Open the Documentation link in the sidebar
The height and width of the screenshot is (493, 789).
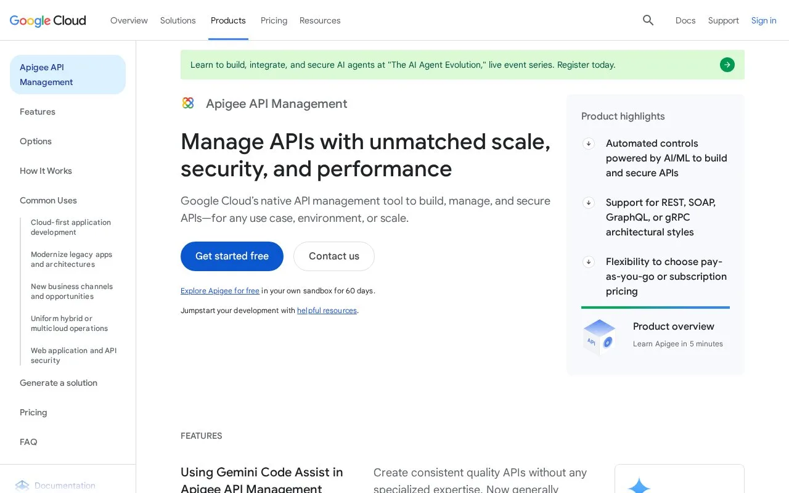(65, 486)
